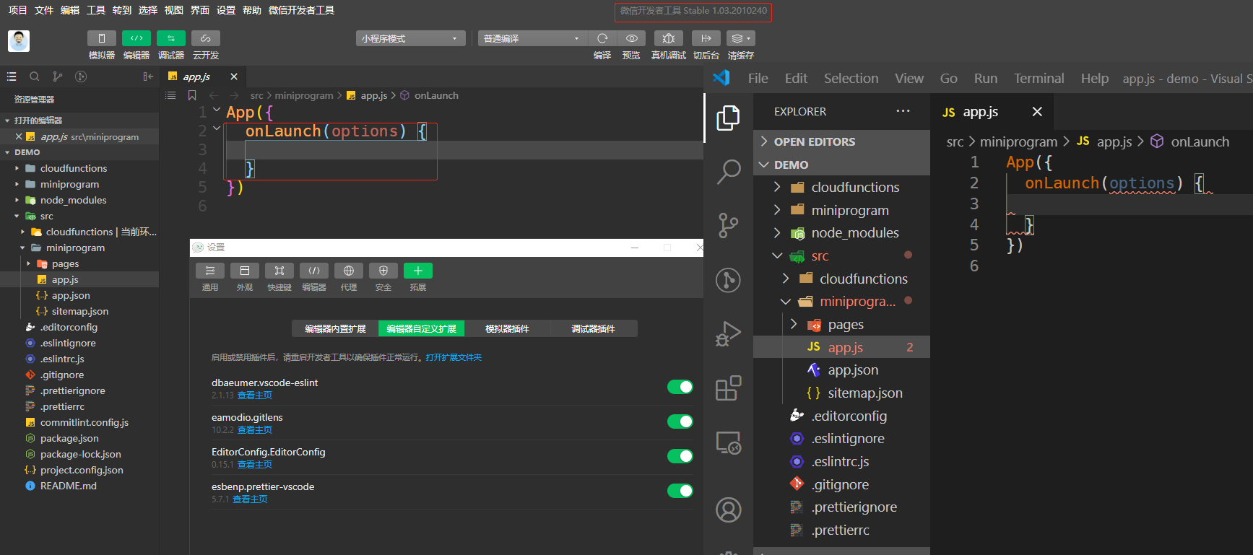1253x555 pixels.
Task: Expand the pages folder in WeChat DevTools tree
Action: [x=29, y=264]
